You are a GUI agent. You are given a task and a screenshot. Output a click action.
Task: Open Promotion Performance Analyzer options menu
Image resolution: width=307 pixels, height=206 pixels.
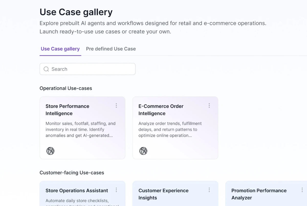tap(302, 190)
